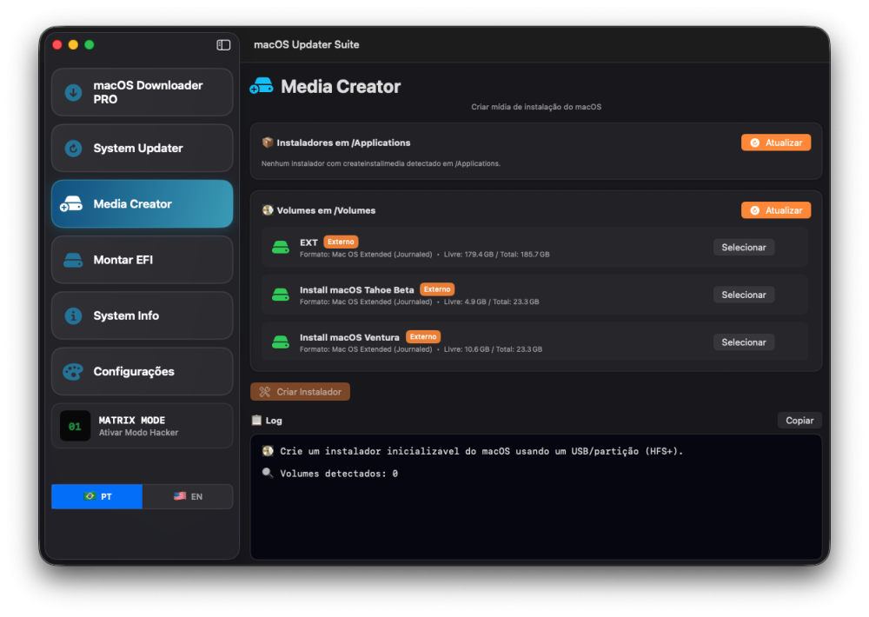Click the package icon beside Instaladores em /Applications
Screen dimensions: 869x617
pyautogui.click(x=268, y=143)
